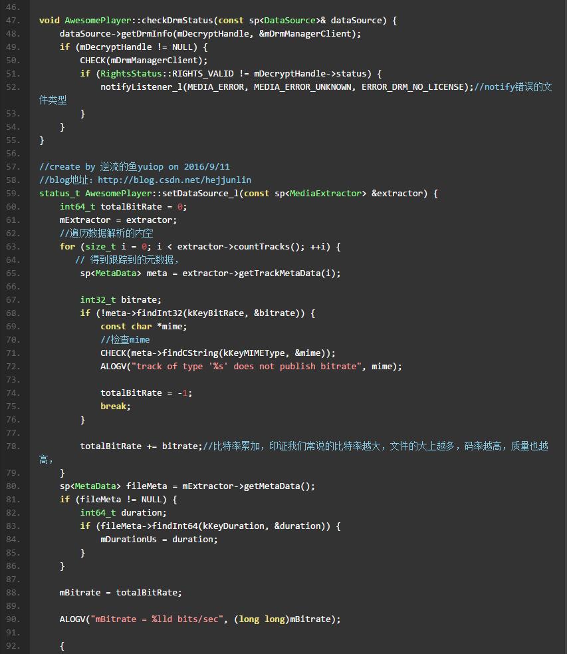Image resolution: width=567 pixels, height=654 pixels.
Task: Click the mDurationUs = duration assignment
Action: click(x=159, y=539)
